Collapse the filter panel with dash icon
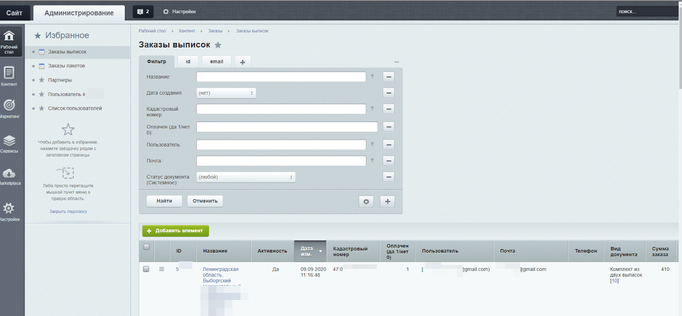 [x=396, y=62]
